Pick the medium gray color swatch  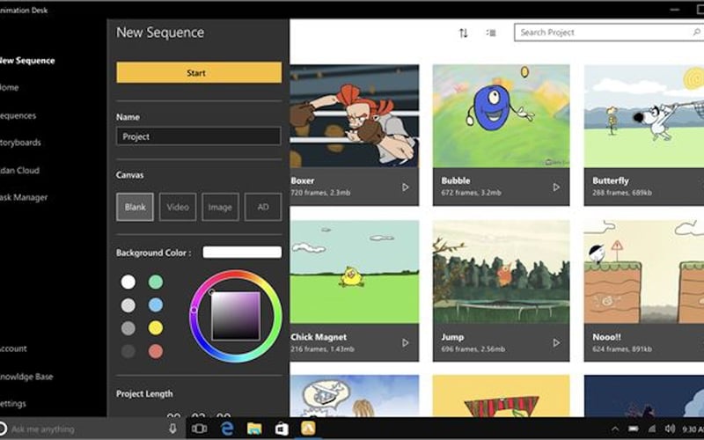point(128,328)
